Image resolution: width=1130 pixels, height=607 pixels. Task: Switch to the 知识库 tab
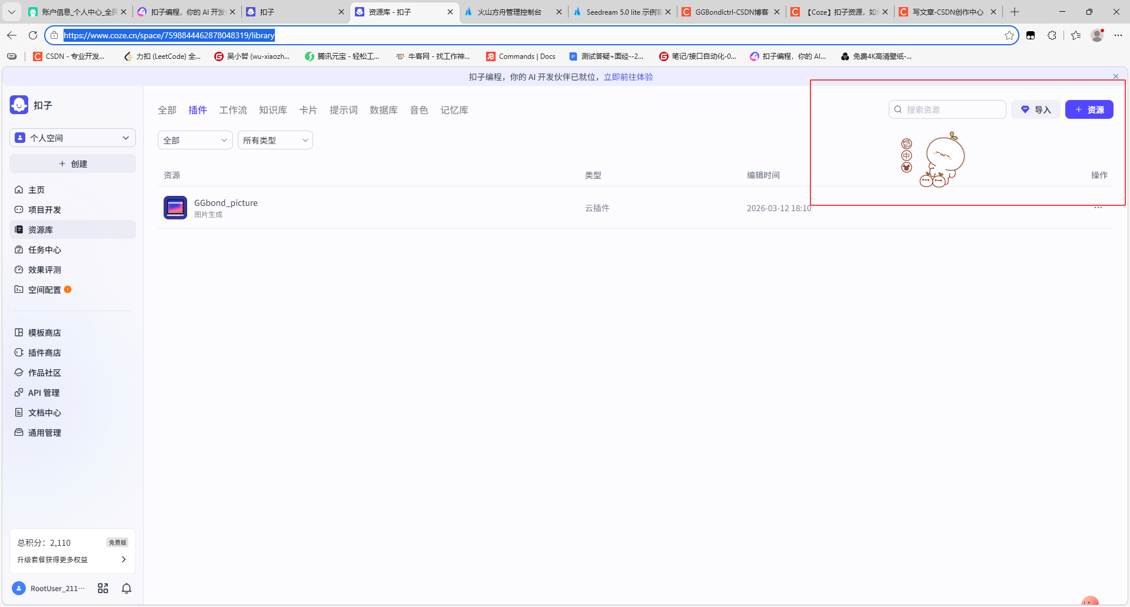coord(273,110)
